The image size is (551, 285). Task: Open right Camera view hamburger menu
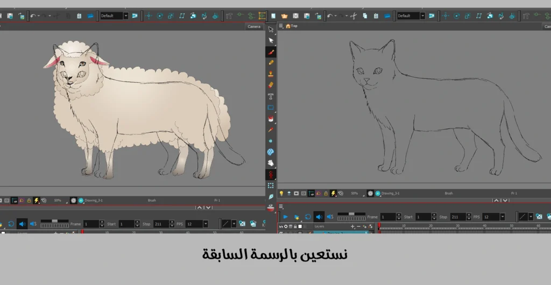[281, 26]
